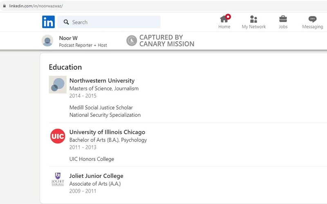Click the Education section heading

(x=65, y=67)
